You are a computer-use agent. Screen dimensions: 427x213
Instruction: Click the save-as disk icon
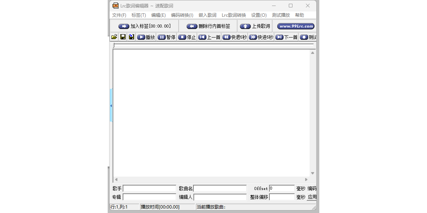click(132, 37)
